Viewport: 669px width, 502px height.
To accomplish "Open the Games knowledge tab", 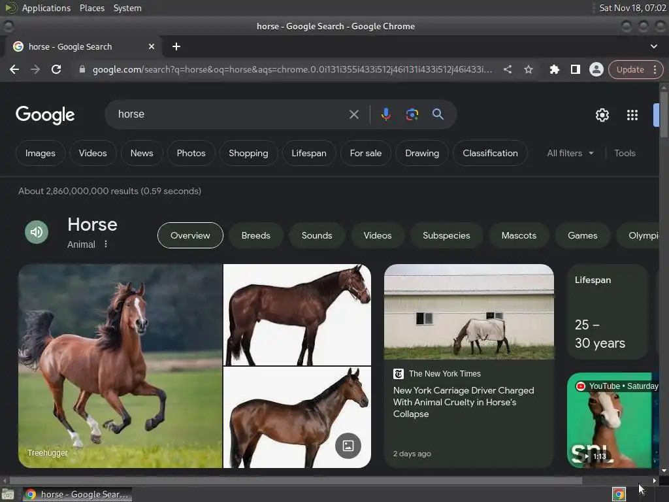I will (x=582, y=235).
